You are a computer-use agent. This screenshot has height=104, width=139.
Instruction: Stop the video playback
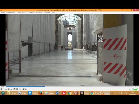(x=8, y=89)
